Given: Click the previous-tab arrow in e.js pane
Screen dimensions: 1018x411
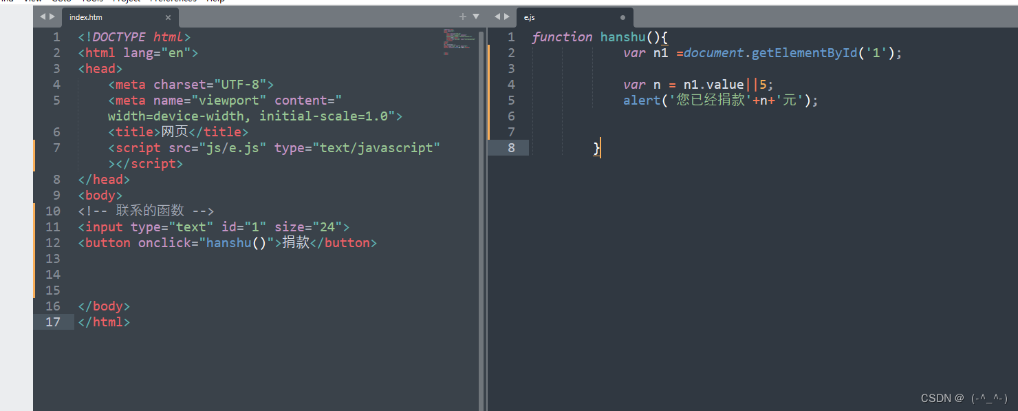Looking at the screenshot, I should (x=499, y=17).
